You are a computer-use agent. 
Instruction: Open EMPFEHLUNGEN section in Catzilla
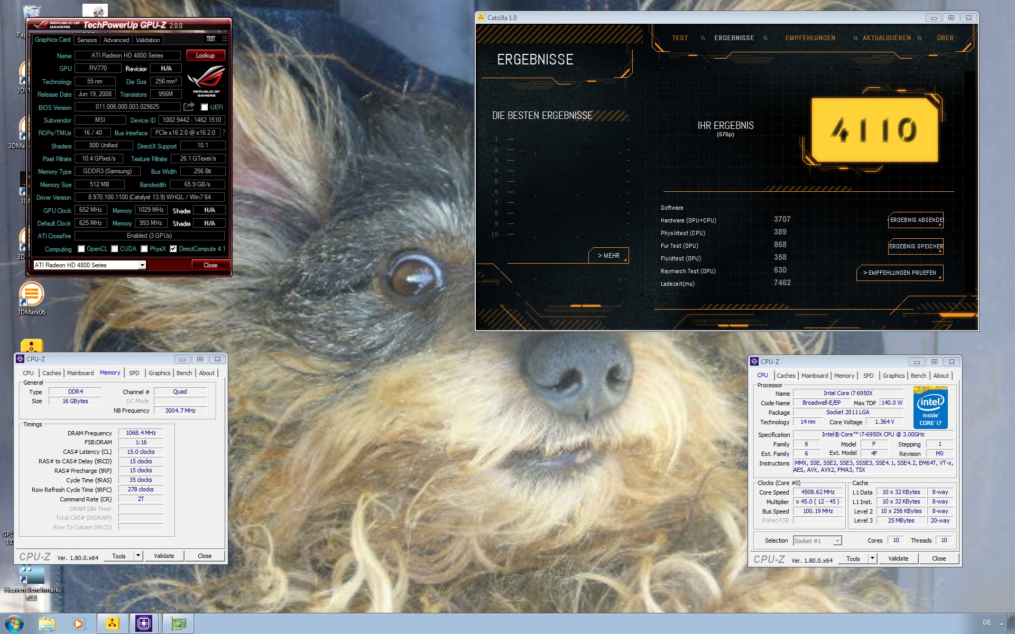tap(810, 38)
